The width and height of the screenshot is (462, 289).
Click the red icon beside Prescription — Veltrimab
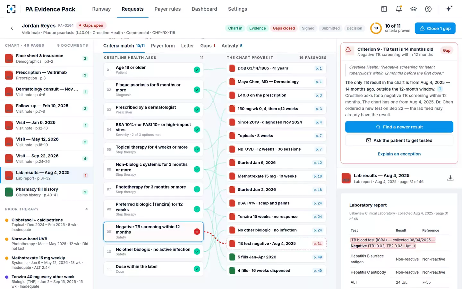pos(9,75)
